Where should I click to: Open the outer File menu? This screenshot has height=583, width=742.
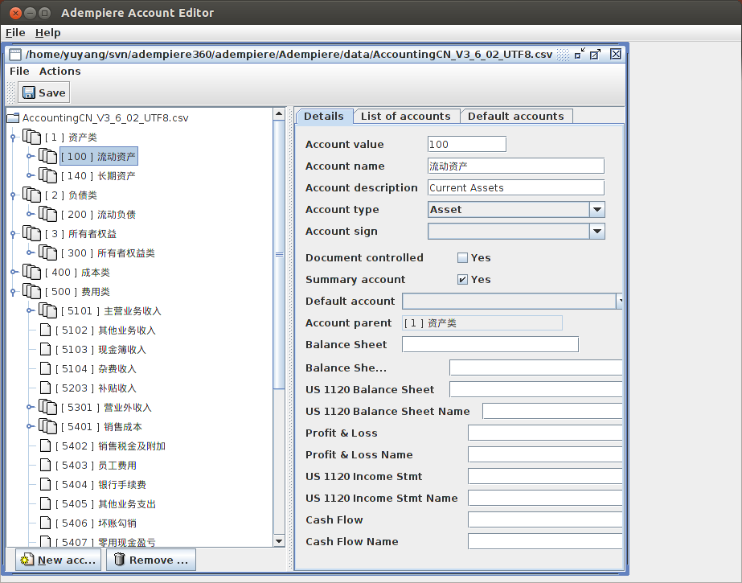[x=15, y=33]
